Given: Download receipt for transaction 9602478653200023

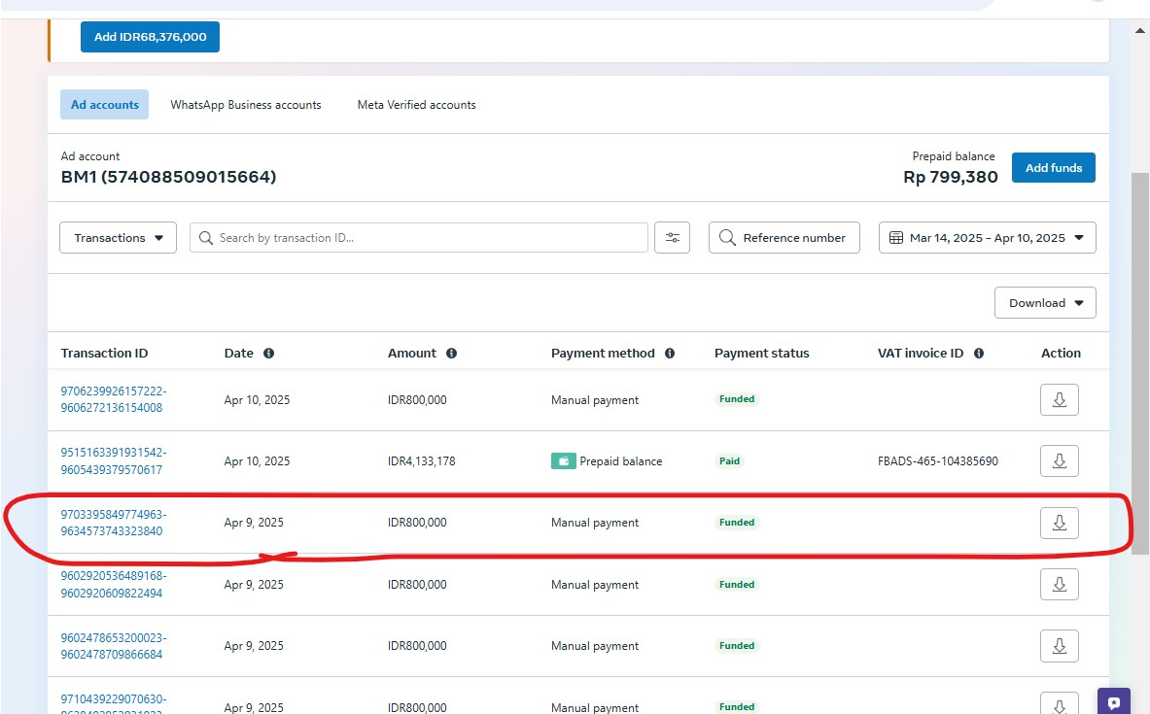Looking at the screenshot, I should [1059, 645].
